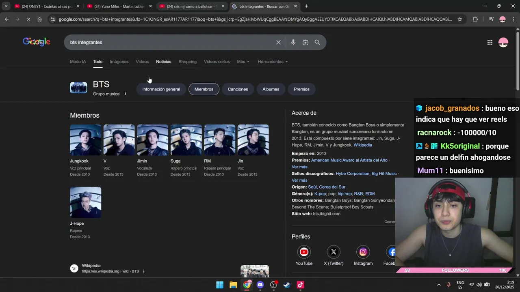520x292 pixels.
Task: Select the Álbumes chip
Action: (x=271, y=89)
